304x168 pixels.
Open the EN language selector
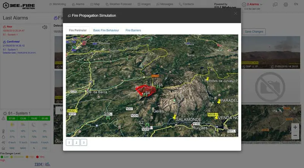(296, 5)
